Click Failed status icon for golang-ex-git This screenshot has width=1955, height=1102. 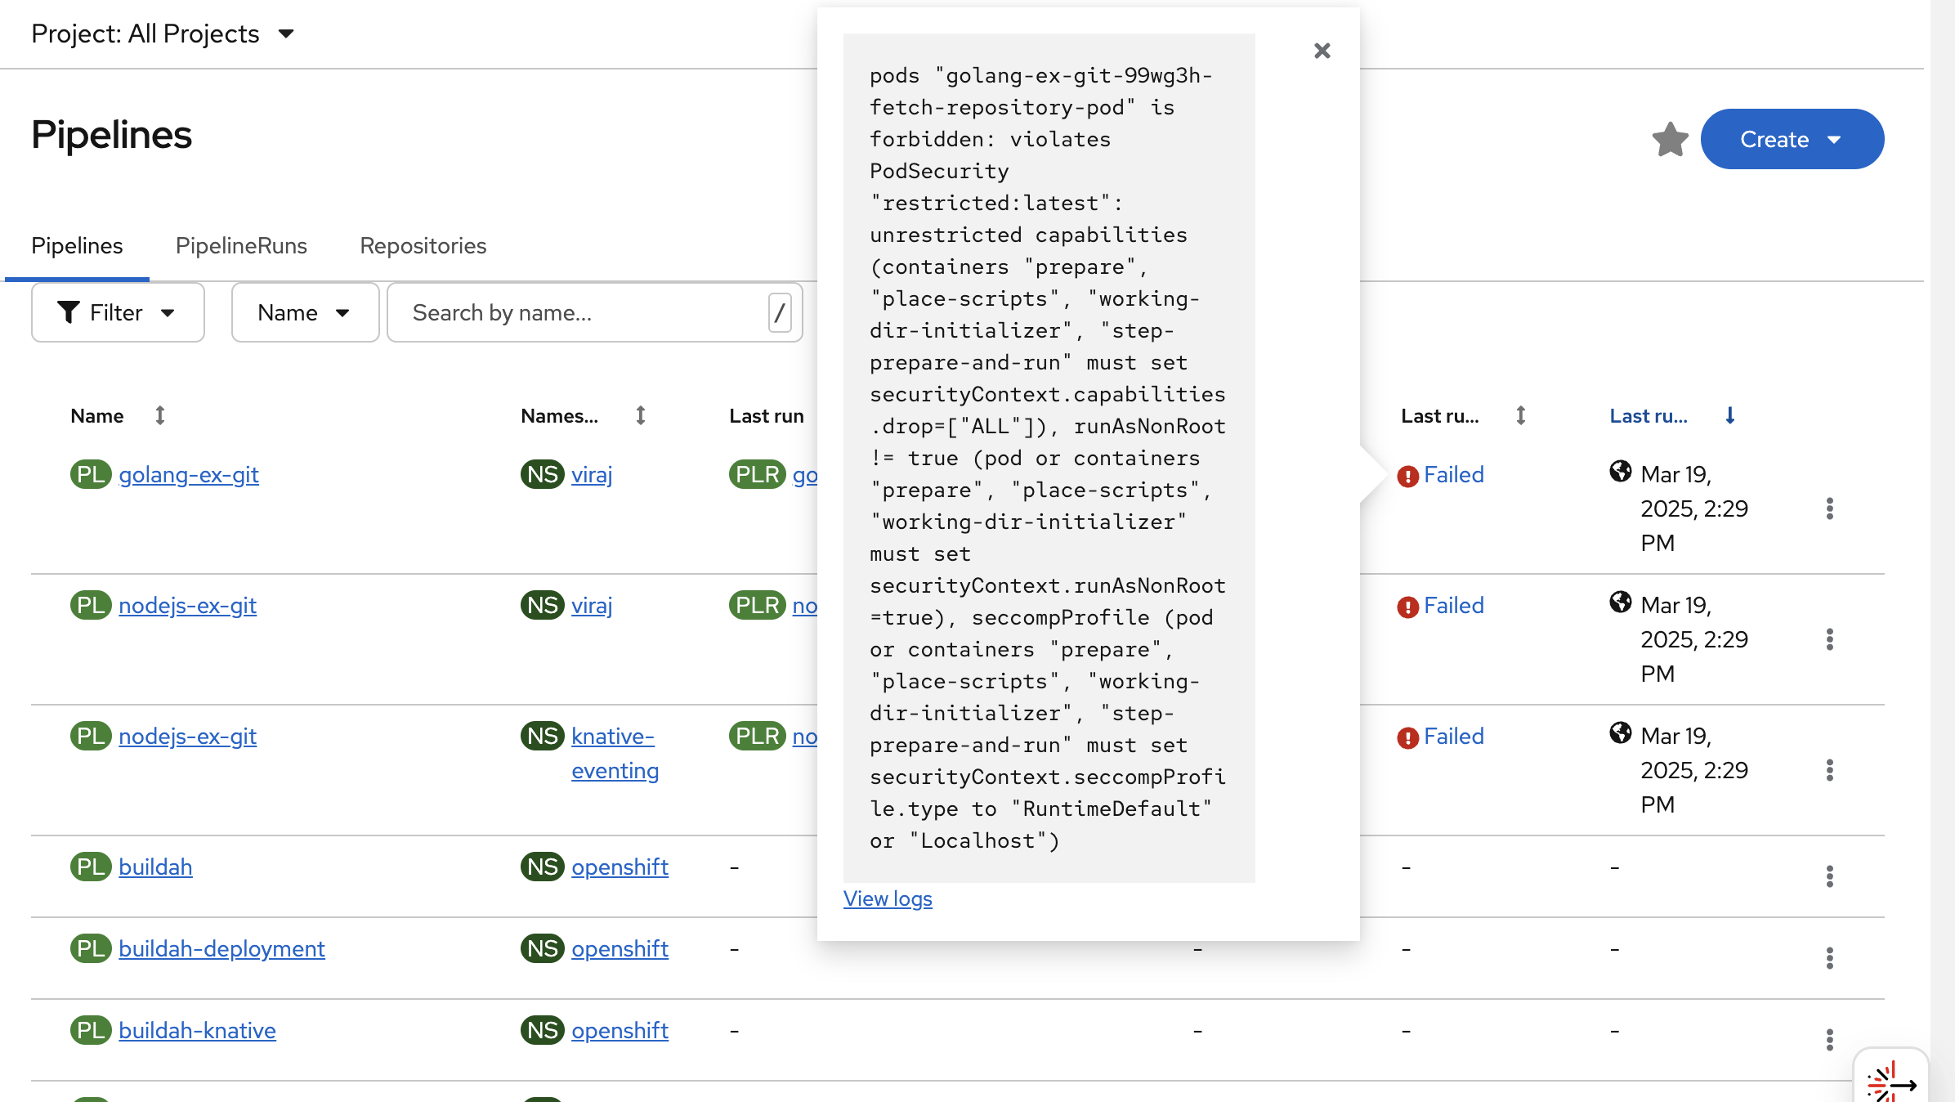1407,476
